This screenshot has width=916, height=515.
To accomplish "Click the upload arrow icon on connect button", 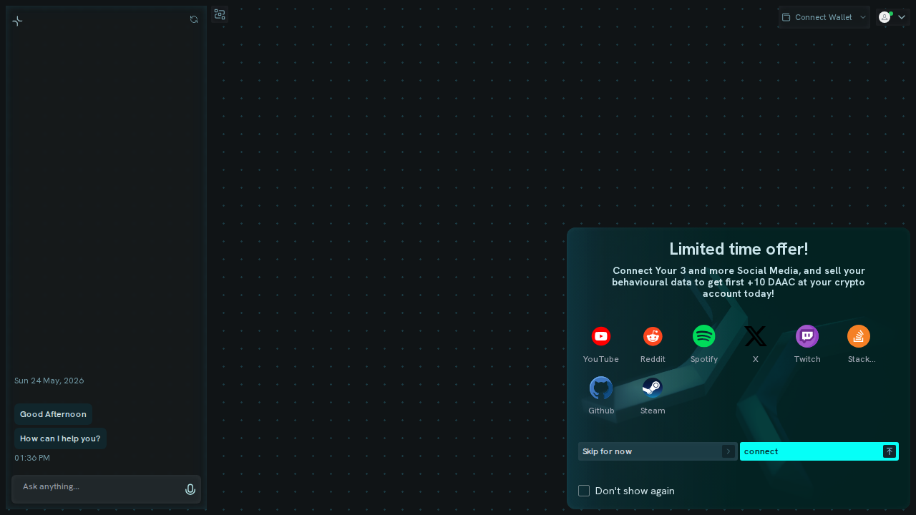I will coord(890,451).
